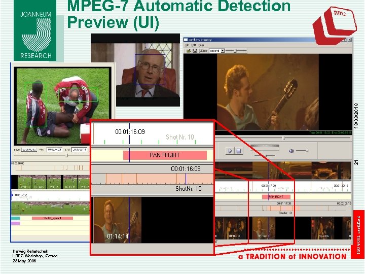The width and height of the screenshot is (365, 274).
Task: Click the red nm2 cube logo
Action: tap(335, 25)
